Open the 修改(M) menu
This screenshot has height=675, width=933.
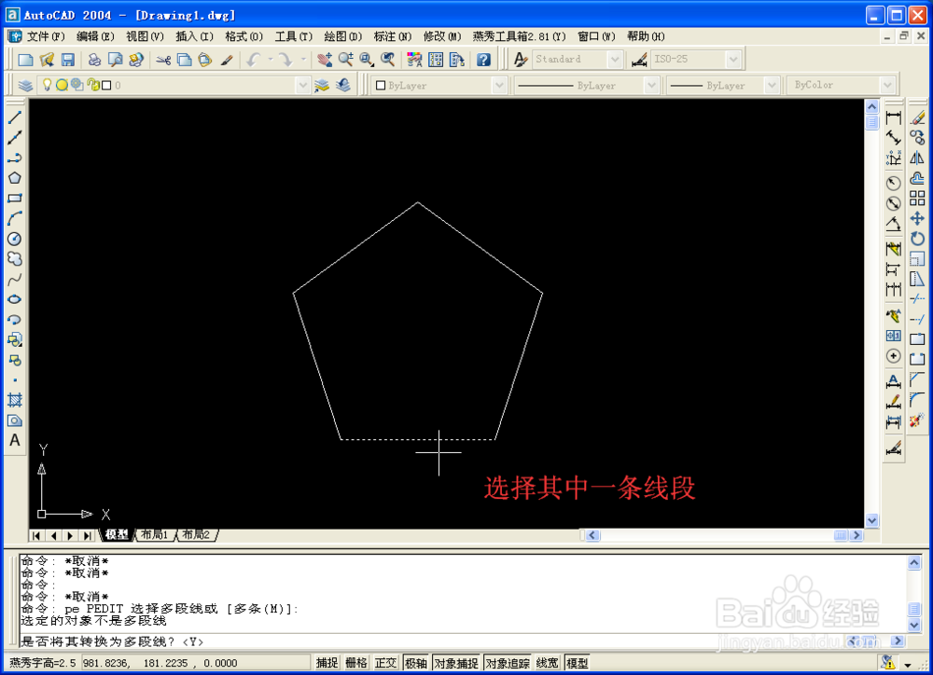pyautogui.click(x=442, y=36)
